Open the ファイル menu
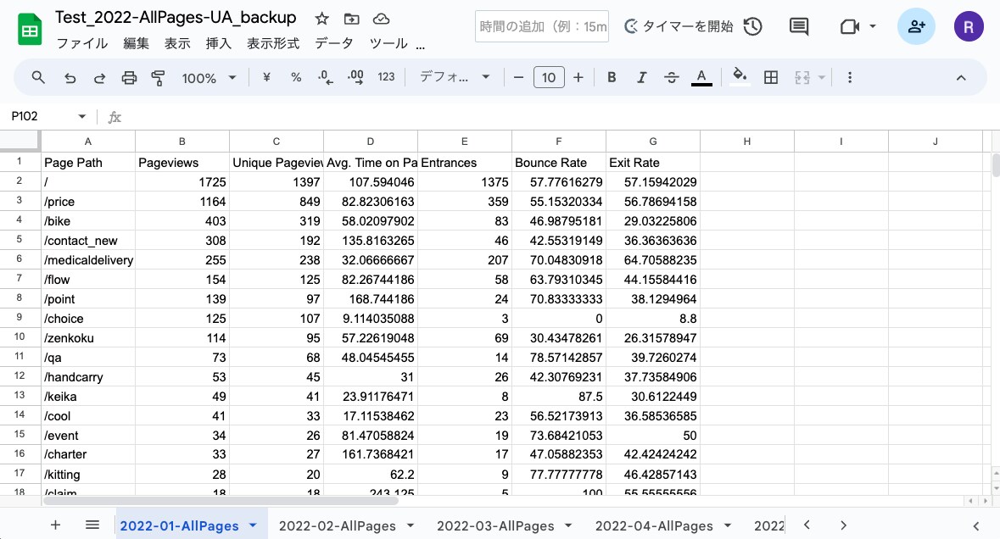 (x=82, y=43)
